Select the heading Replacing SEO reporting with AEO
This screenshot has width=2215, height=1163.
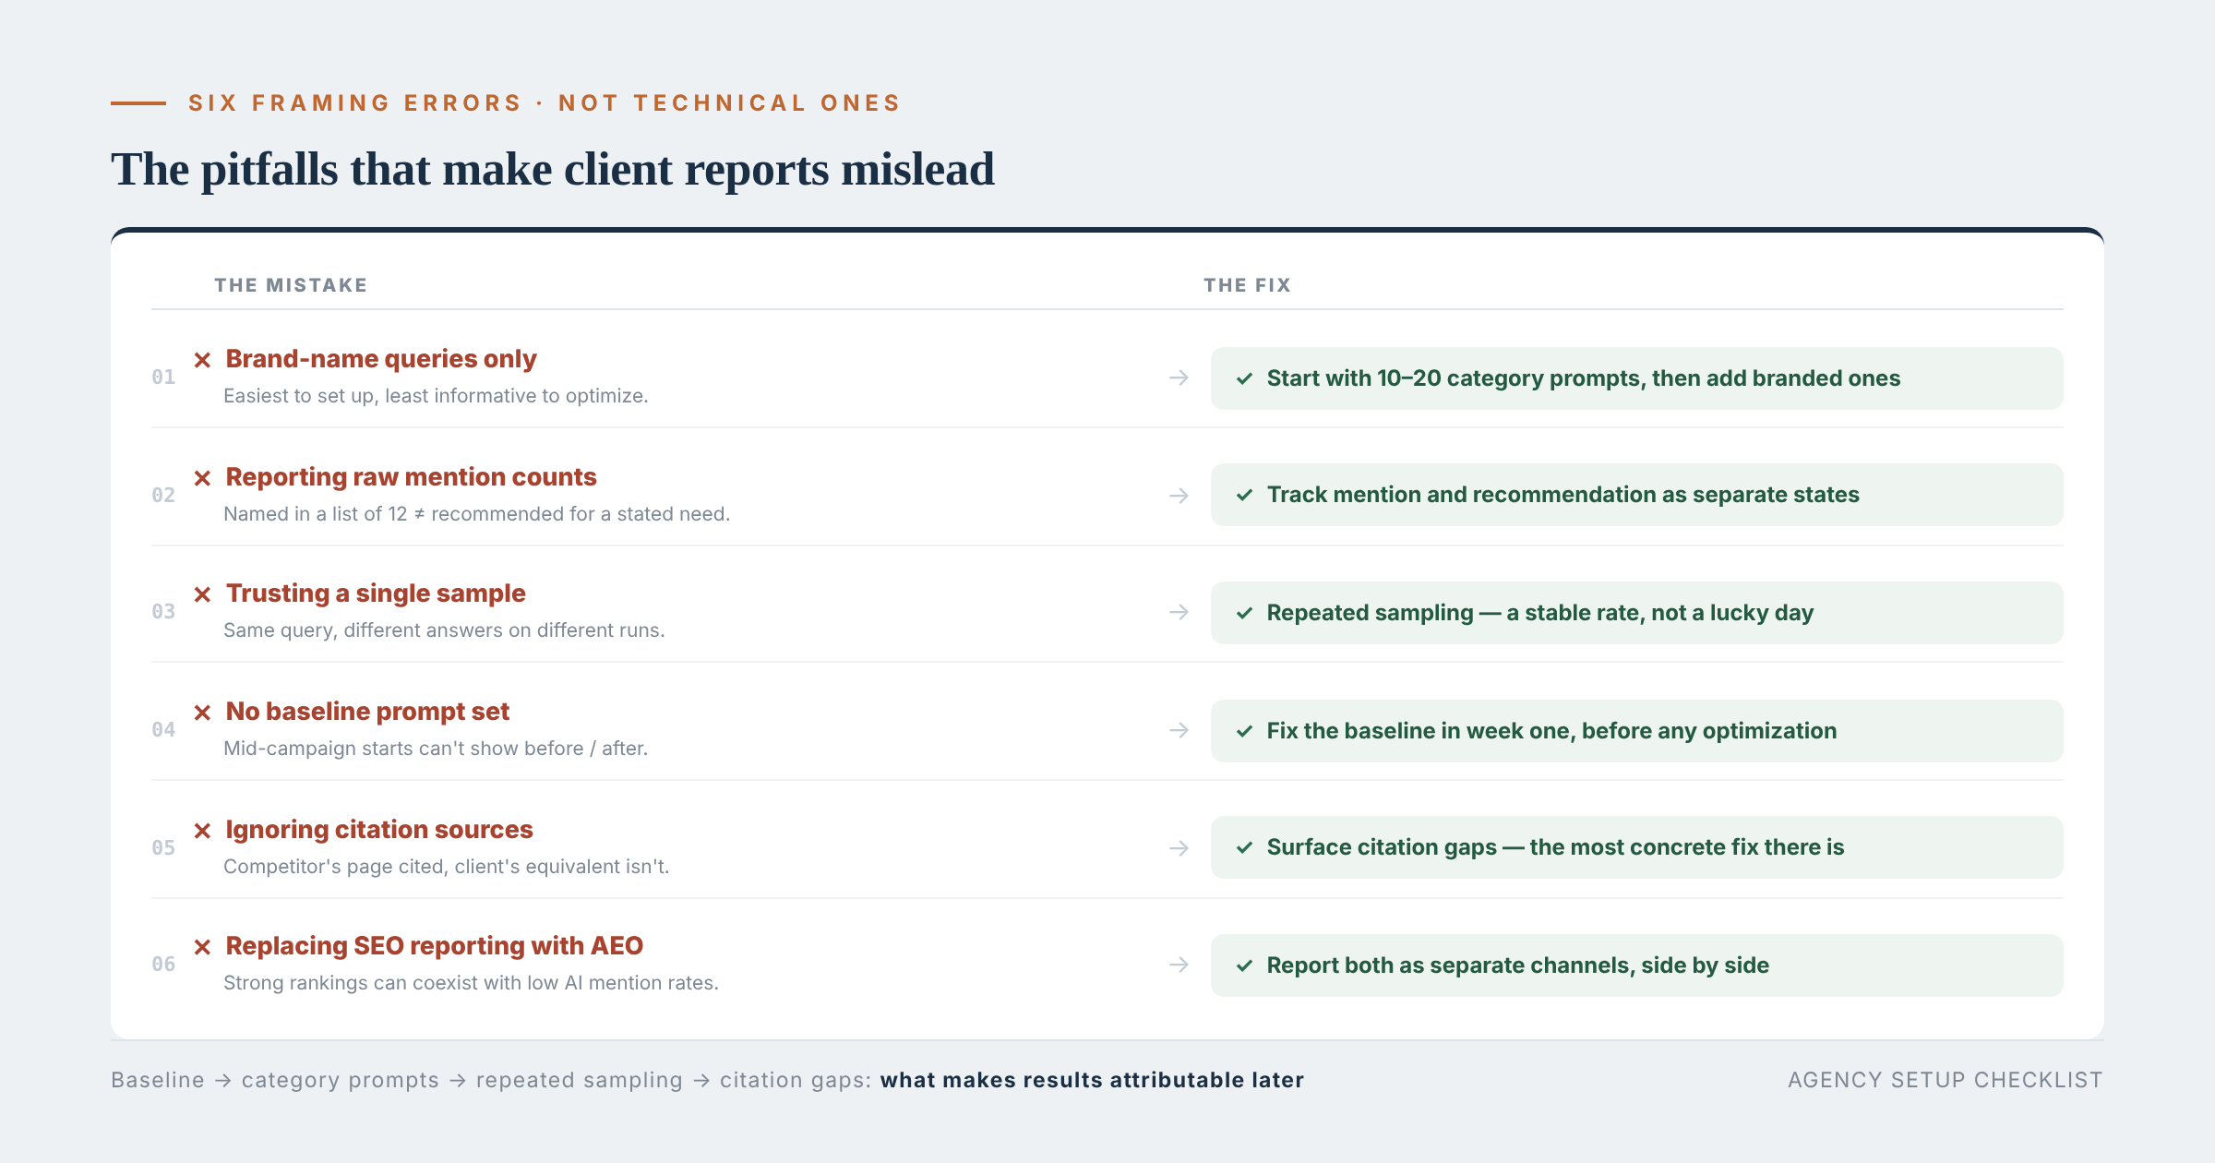[x=435, y=946]
